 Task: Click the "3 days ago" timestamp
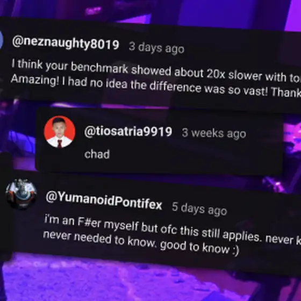pos(156,48)
